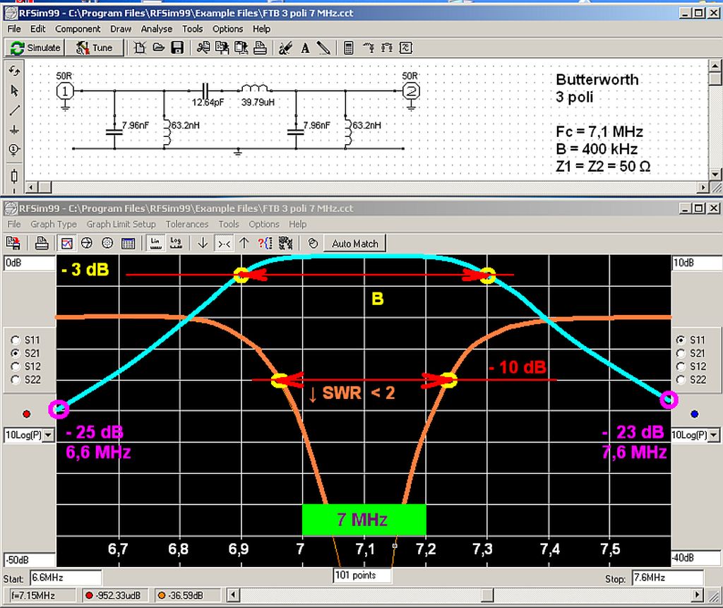The width and height of the screenshot is (723, 608).
Task: Open Tolerances menu
Action: 186,224
